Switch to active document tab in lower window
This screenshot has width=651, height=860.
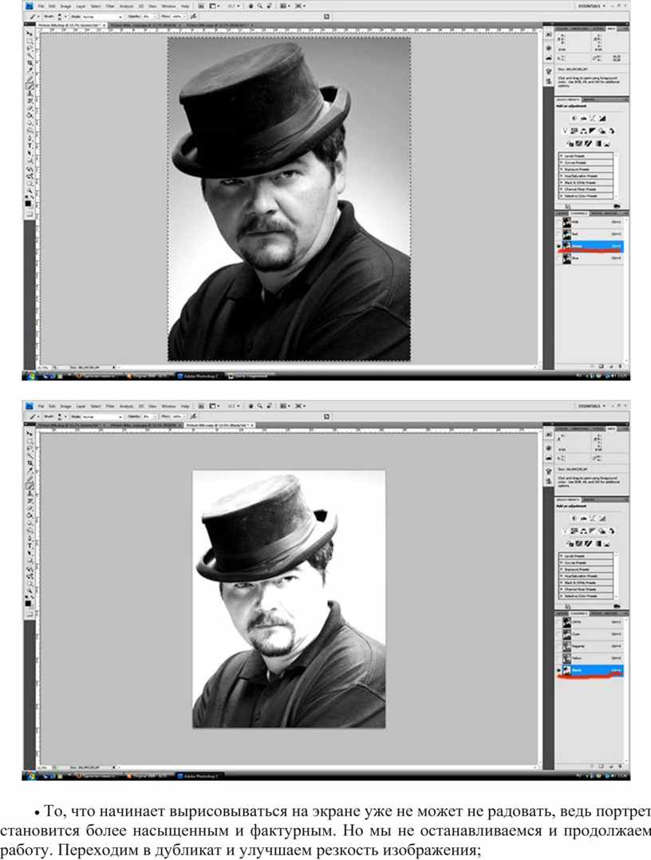pos(220,425)
